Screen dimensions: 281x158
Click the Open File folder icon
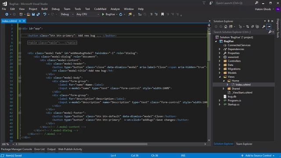click(x=29, y=14)
